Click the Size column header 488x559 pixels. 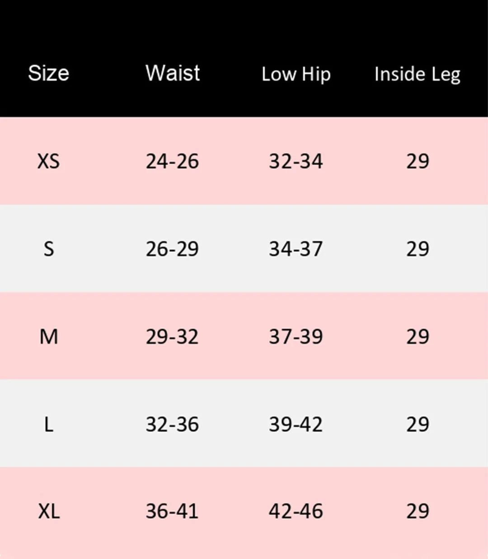click(48, 73)
